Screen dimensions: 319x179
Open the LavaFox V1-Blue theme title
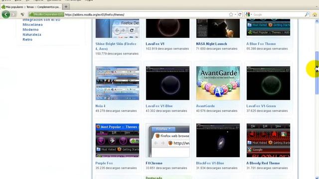159,106
